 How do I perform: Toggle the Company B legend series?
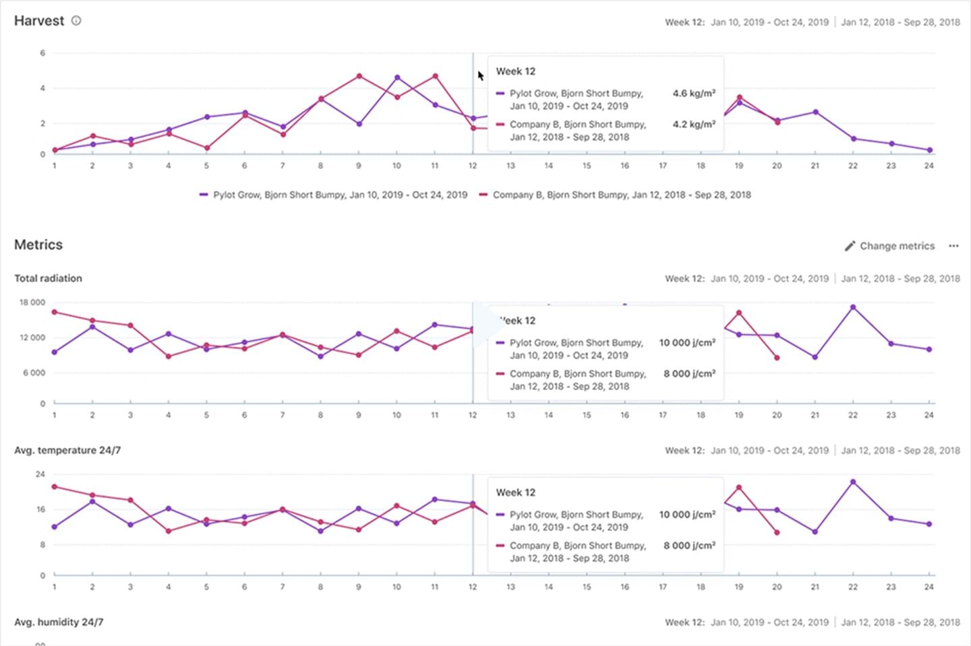point(621,195)
